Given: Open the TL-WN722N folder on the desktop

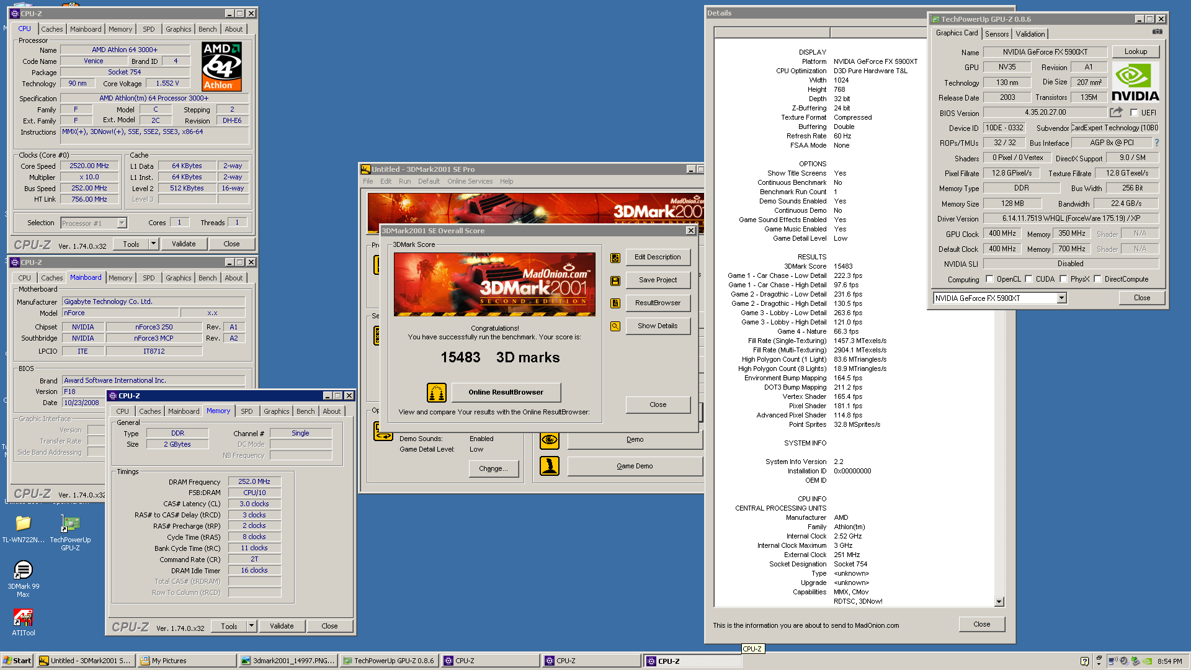Looking at the screenshot, I should click(23, 529).
